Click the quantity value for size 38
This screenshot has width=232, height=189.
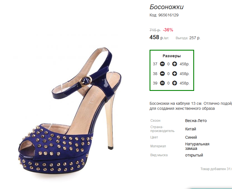[x=168, y=74]
